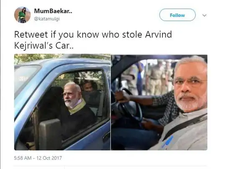The image size is (226, 169).
Task: Visit the @katamulgi handle link
Action: coord(47,19)
